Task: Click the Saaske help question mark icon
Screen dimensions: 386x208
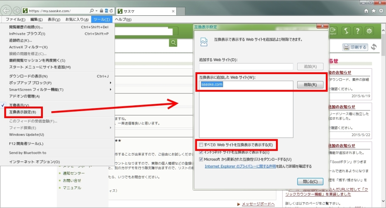Action: click(x=358, y=31)
